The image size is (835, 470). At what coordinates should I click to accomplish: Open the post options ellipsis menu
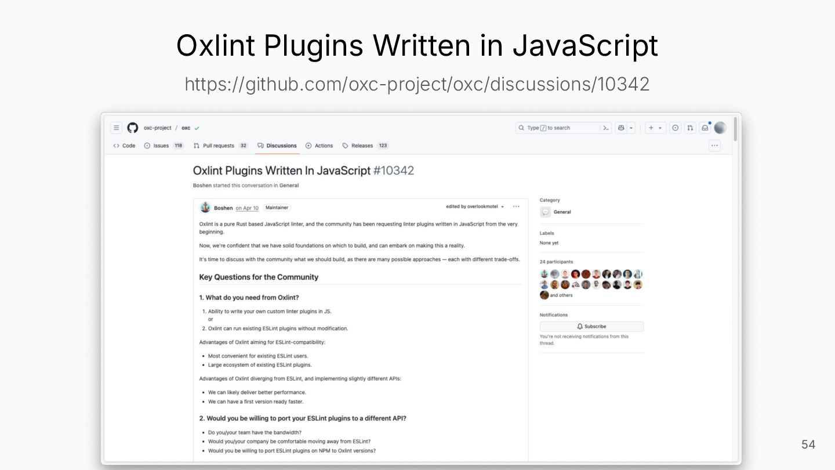[516, 207]
